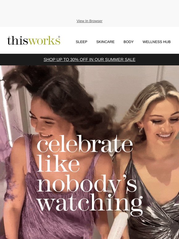The width and height of the screenshot is (179, 239).
Task: Open the SLEEP navigation item
Action: point(81,42)
